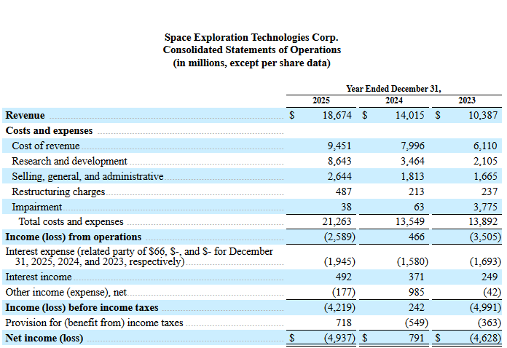507x348 pixels.
Task: Select SG&A value 1,813
Action: pos(412,176)
